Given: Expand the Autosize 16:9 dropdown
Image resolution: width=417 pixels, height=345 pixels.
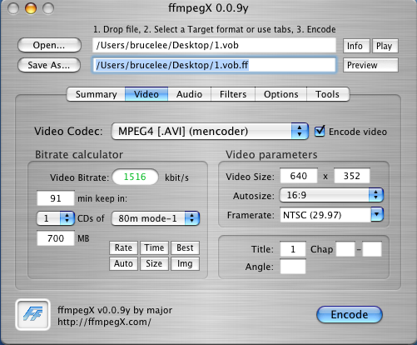Looking at the screenshot, I should (331, 195).
